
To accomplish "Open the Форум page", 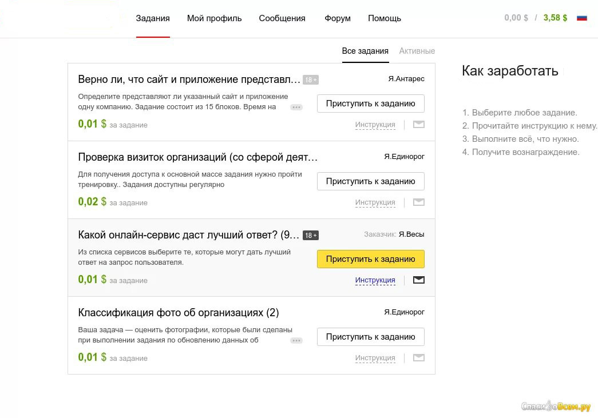I will pos(338,18).
